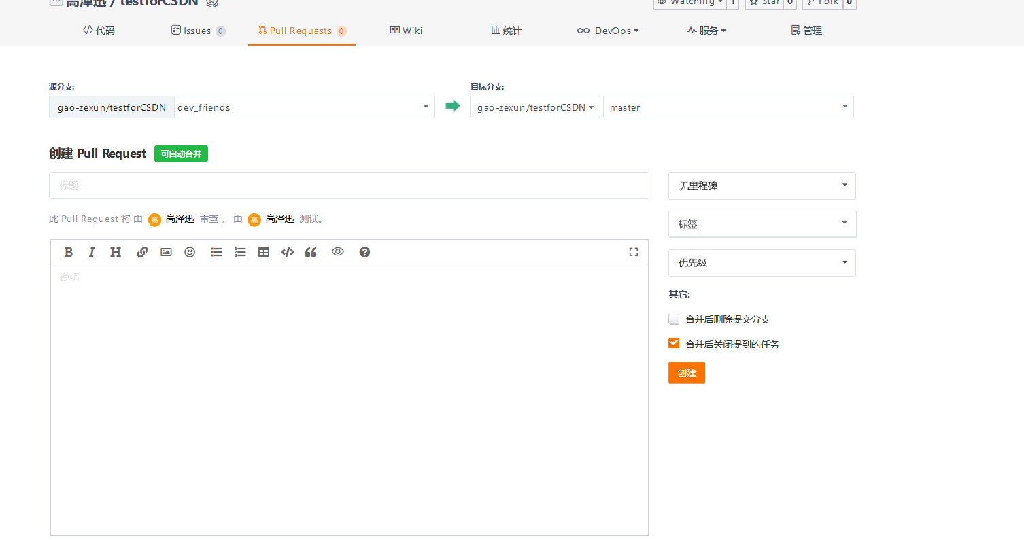Click the 创建 create button

[687, 373]
